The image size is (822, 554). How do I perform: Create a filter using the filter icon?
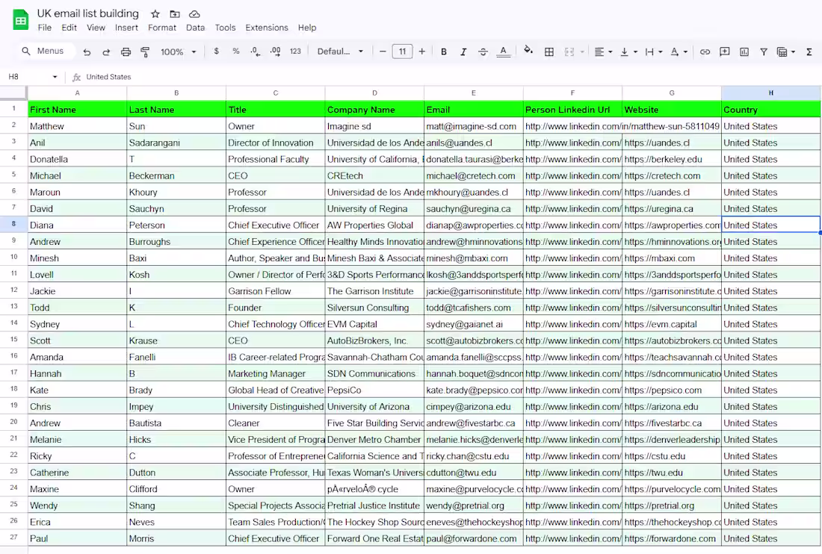pos(763,52)
